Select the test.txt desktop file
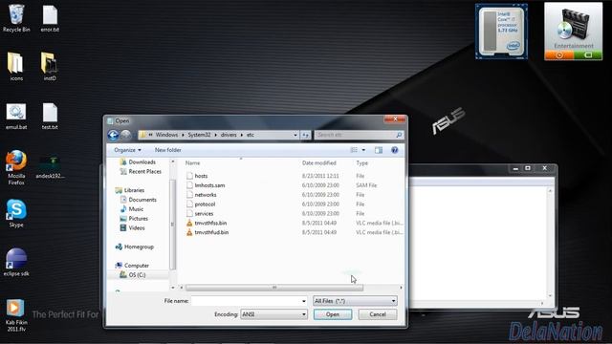The height and width of the screenshot is (344, 612). [50, 116]
